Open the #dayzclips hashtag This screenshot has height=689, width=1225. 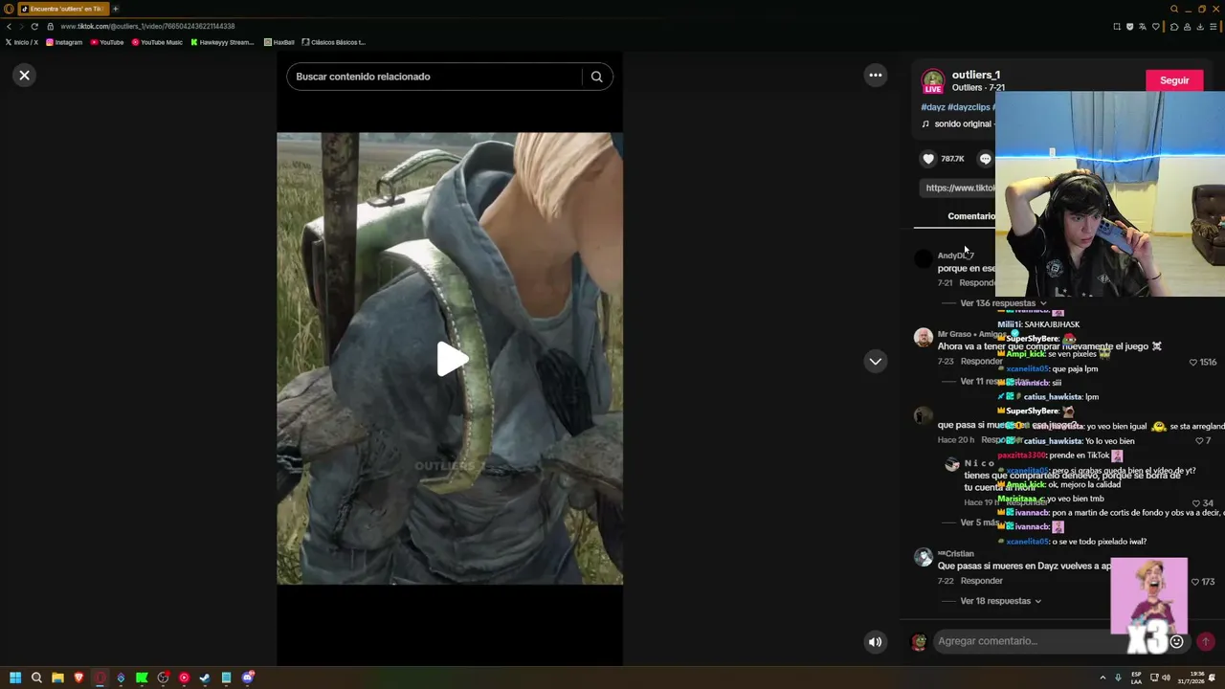[x=969, y=107]
